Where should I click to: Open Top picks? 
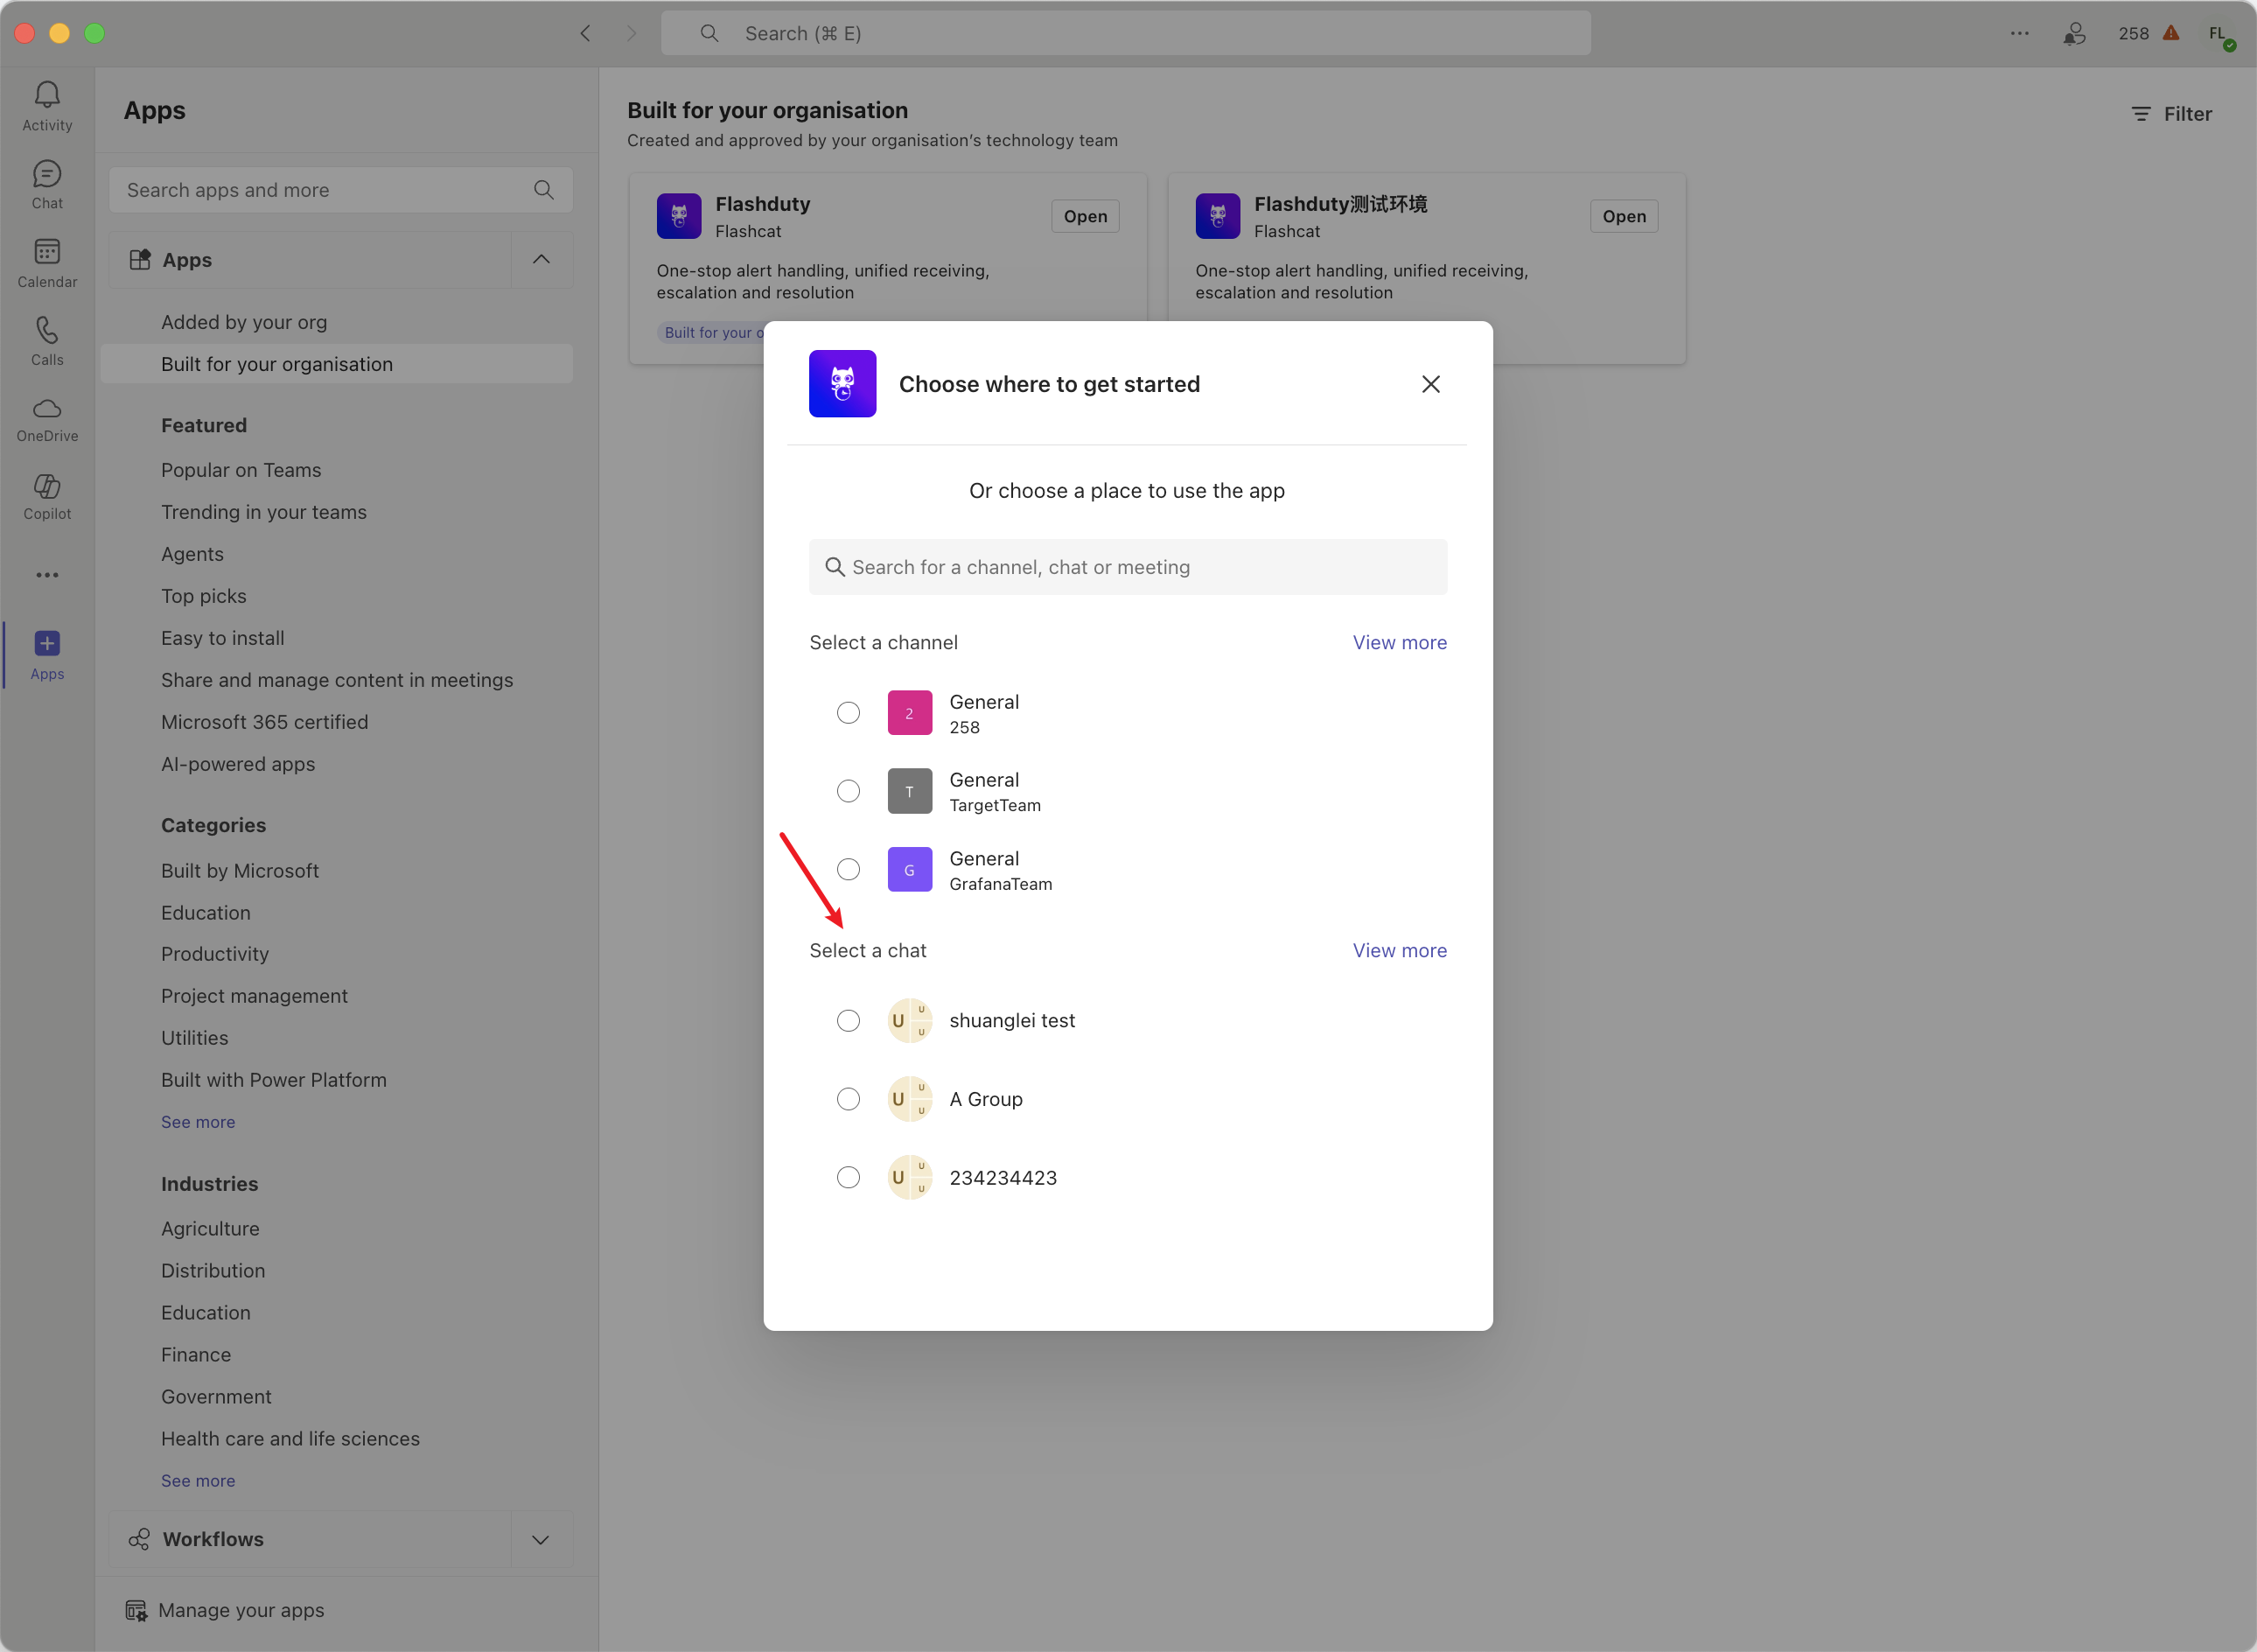point(204,596)
